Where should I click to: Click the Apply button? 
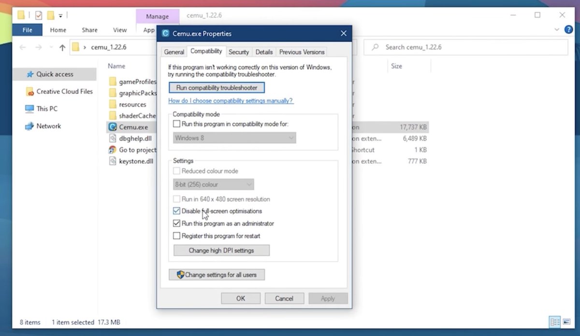click(328, 298)
